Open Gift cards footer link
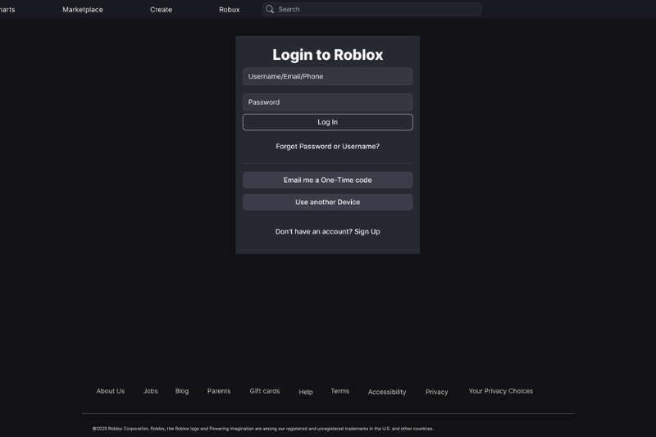Viewport: 656px width, 437px height. click(265, 391)
